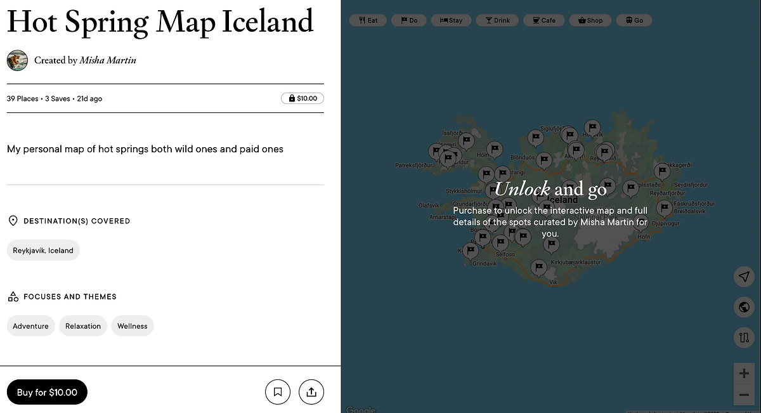Zoom in using the plus control
The height and width of the screenshot is (413, 761).
pos(744,373)
